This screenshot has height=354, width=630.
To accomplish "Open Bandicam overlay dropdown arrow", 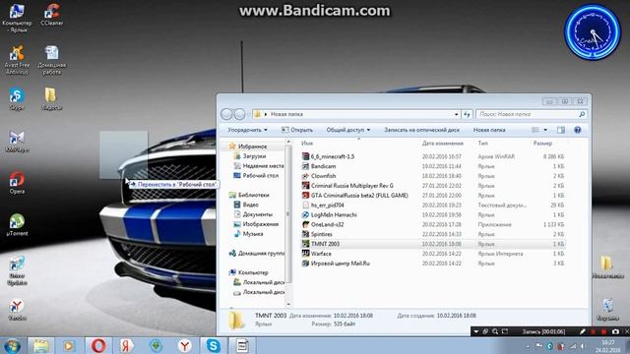I will click(476, 331).
